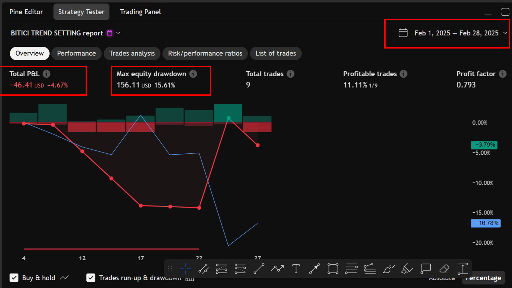Screen dimensions: 512x288
Task: Select the eraser tool
Action: [444, 269]
